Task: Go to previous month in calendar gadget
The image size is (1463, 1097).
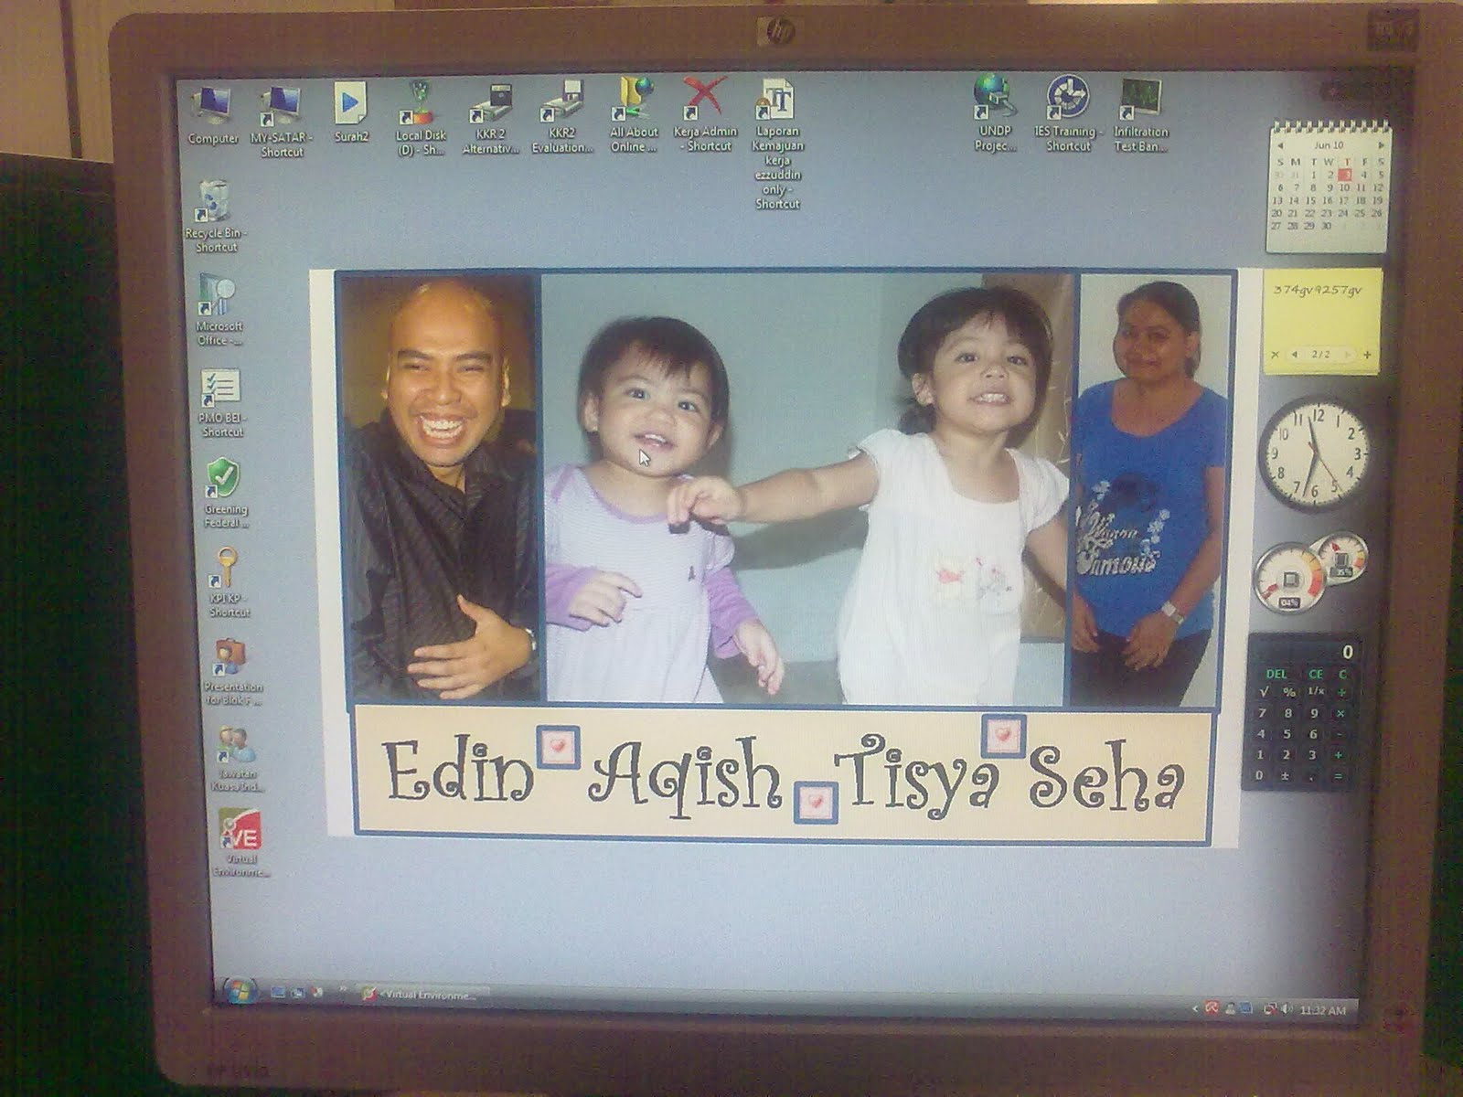Action: pos(1280,145)
